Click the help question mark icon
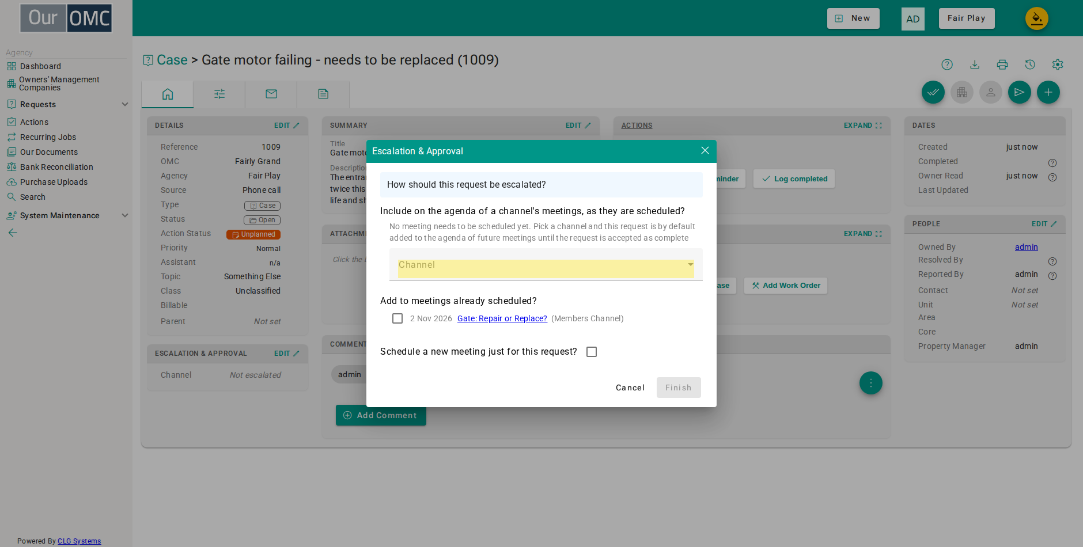 tap(947, 64)
